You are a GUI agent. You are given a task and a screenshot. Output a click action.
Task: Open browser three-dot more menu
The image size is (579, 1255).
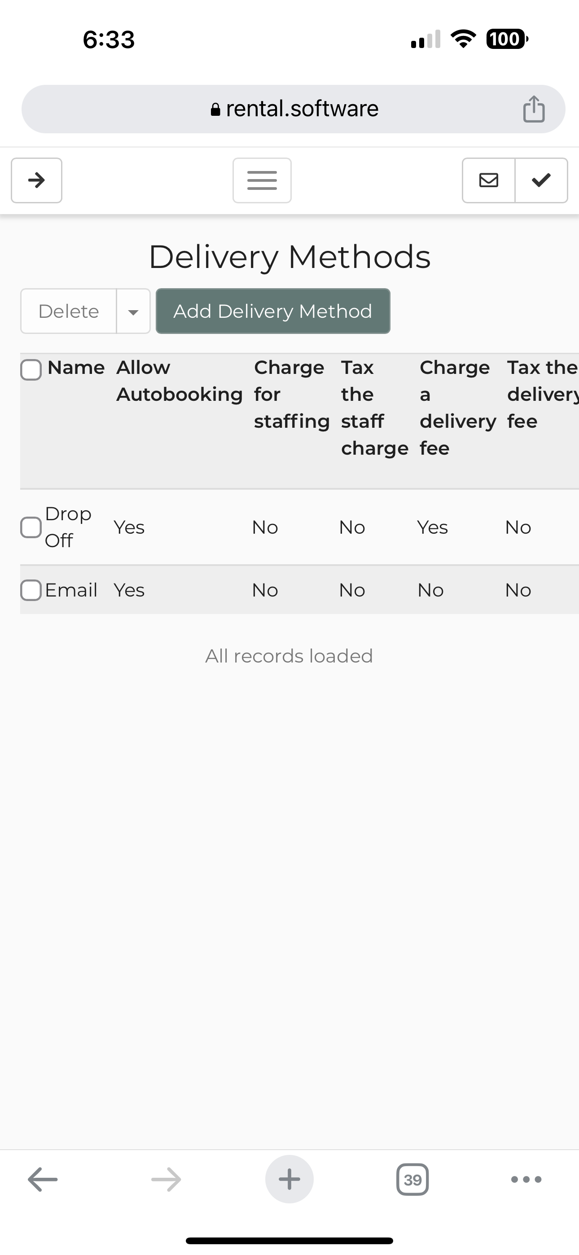tap(526, 1180)
